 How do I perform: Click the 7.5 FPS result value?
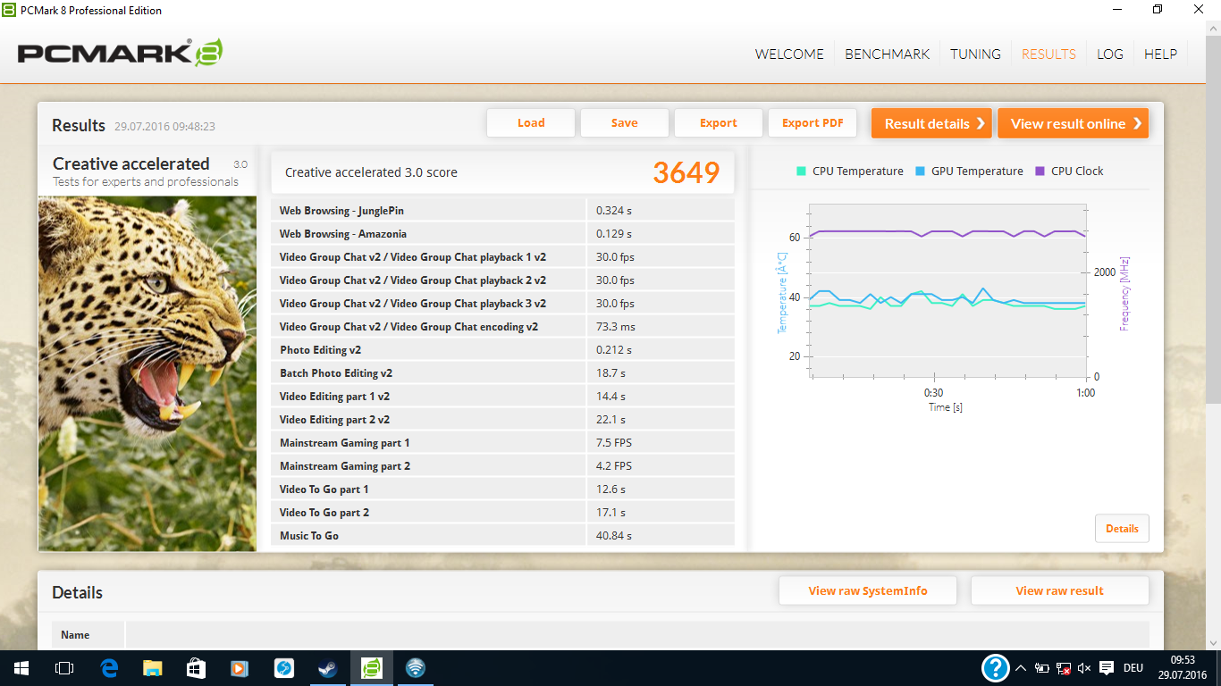tap(614, 443)
